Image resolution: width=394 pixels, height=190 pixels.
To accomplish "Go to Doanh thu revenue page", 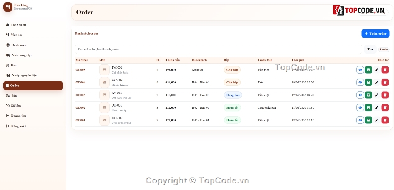I will click(x=33, y=116).
